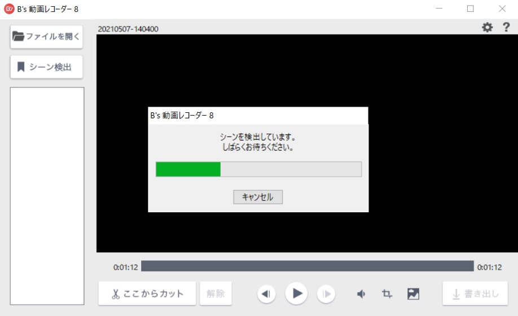
Task: Click the green scene detection progress bar
Action: tap(258, 169)
